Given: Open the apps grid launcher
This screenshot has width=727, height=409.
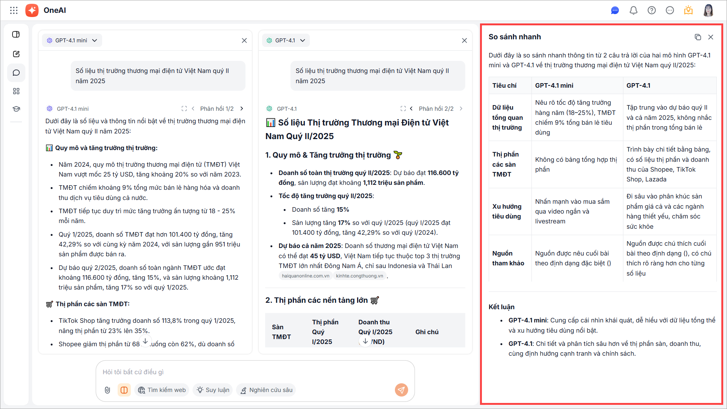Looking at the screenshot, I should pyautogui.click(x=14, y=10).
